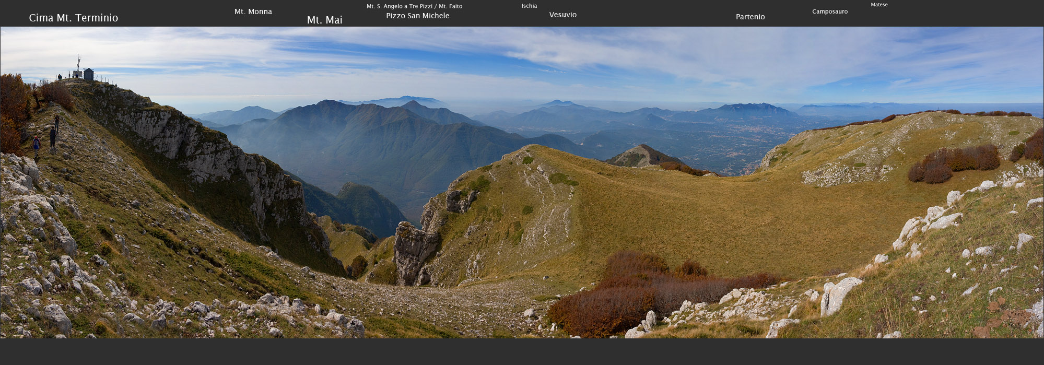Click the 'Cima Mt. Terminio' label

[x=74, y=18]
